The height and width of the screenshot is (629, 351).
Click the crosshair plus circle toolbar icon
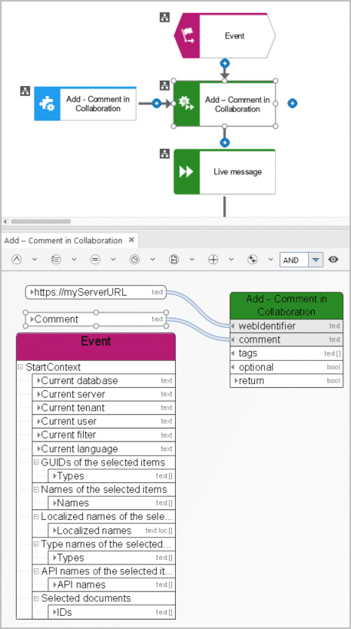[213, 260]
